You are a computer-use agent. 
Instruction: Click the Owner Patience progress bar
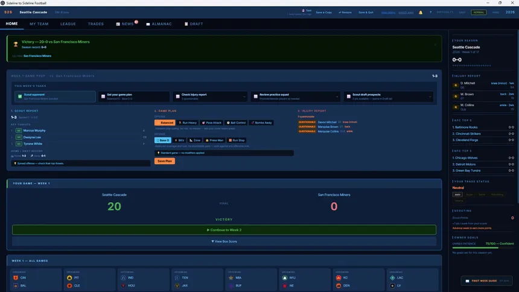tap(483, 247)
